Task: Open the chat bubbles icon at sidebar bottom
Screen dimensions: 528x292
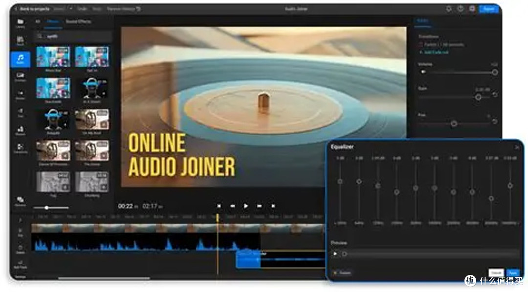Action: pyautogui.click(x=20, y=201)
